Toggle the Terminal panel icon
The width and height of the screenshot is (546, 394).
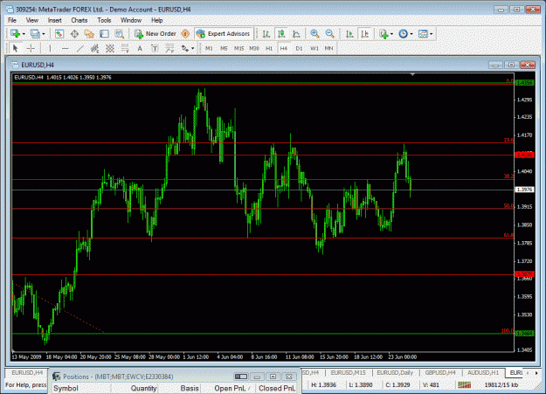[104, 34]
